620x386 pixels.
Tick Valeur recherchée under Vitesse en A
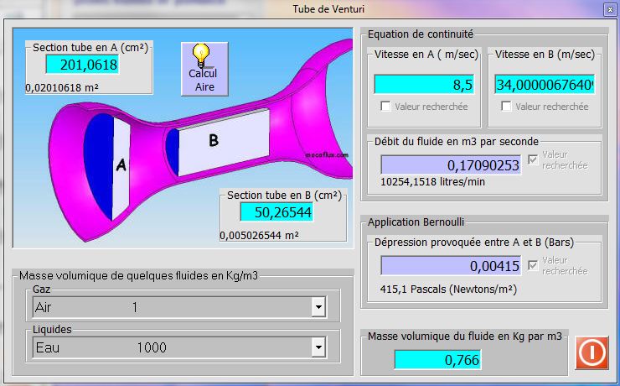tap(385, 106)
